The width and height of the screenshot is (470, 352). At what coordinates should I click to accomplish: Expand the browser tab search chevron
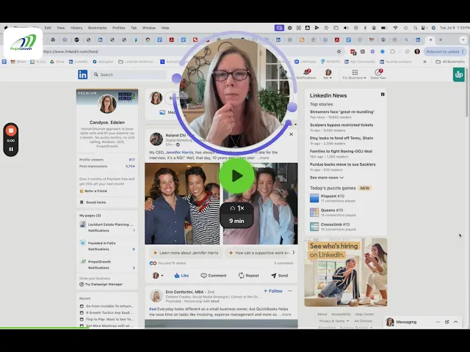click(x=463, y=40)
